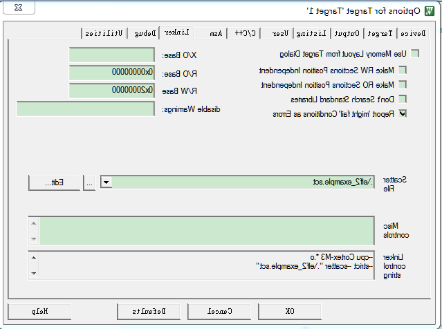Screen dimensions: 442x329
Task: Open the Scatter File dropdown arrow
Action: [107, 182]
